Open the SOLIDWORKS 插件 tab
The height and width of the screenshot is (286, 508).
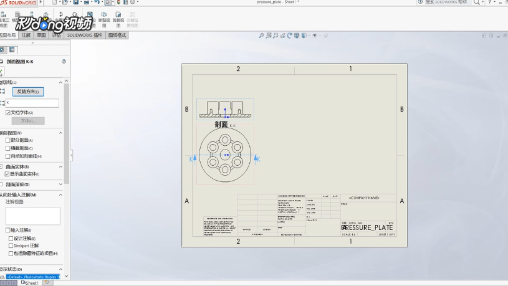85,35
